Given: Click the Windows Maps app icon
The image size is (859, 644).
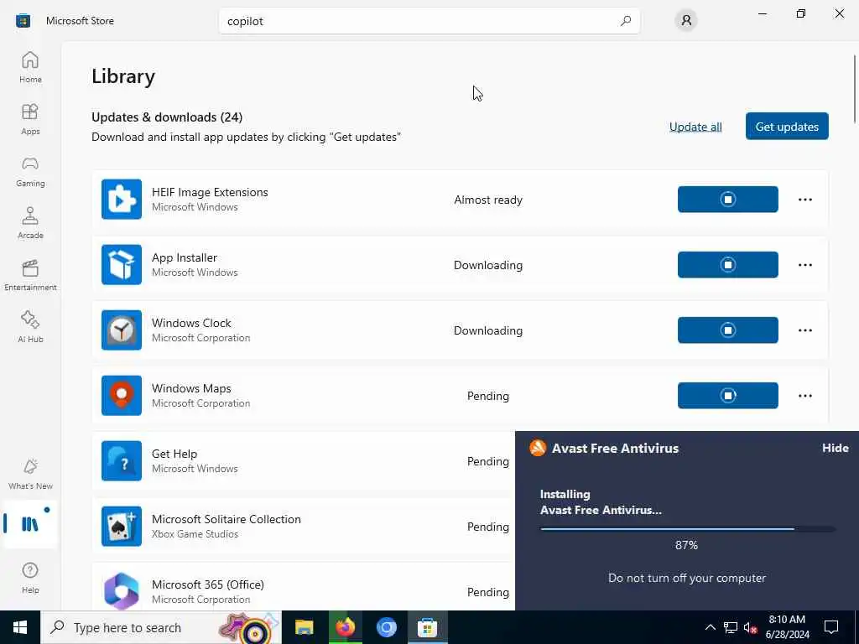Looking at the screenshot, I should [x=122, y=396].
